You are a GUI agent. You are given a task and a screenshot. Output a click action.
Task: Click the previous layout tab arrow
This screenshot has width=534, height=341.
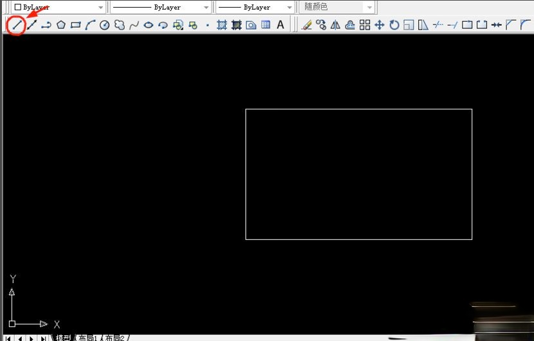click(x=20, y=338)
